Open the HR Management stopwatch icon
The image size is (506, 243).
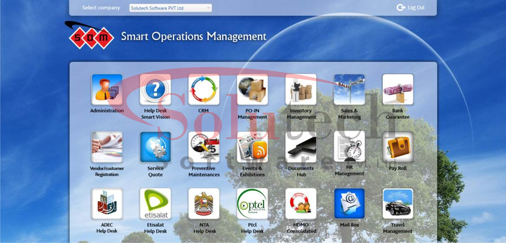350,146
